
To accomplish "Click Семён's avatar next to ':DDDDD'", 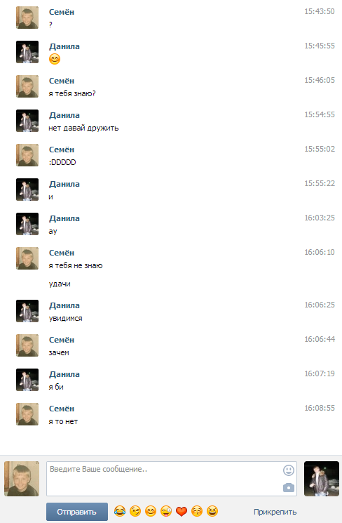I will (27, 155).
